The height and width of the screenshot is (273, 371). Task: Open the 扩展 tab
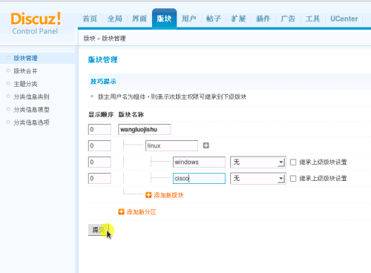click(238, 19)
